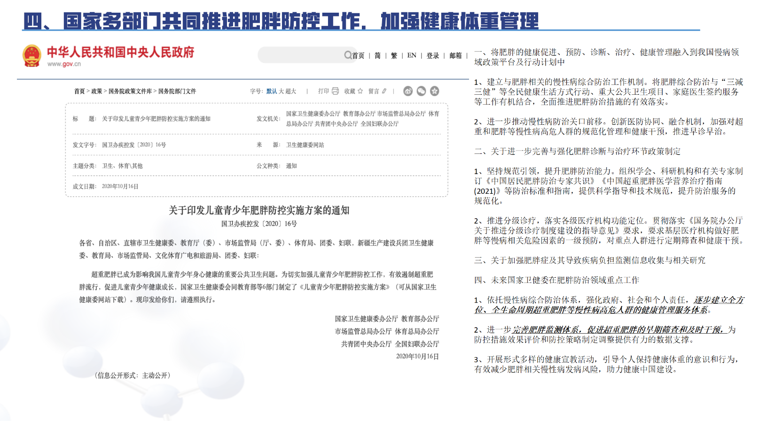Click the star favorite icon beside 收藏

[x=360, y=91]
